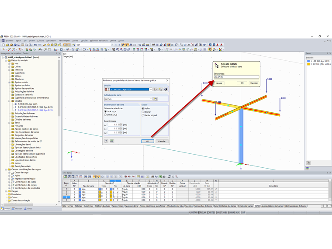The height and width of the screenshot is (249, 332).
Task: Toggle the GRELHA status bar button
Action: [202, 212]
